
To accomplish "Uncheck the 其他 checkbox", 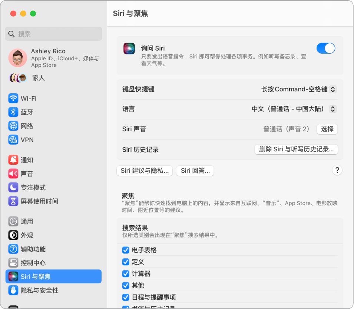I will [126, 285].
